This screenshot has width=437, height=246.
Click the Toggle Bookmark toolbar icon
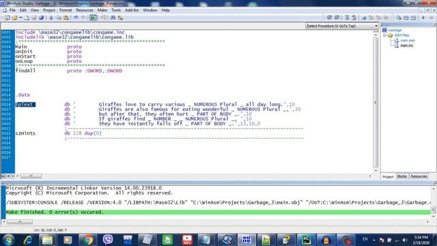coord(364,18)
